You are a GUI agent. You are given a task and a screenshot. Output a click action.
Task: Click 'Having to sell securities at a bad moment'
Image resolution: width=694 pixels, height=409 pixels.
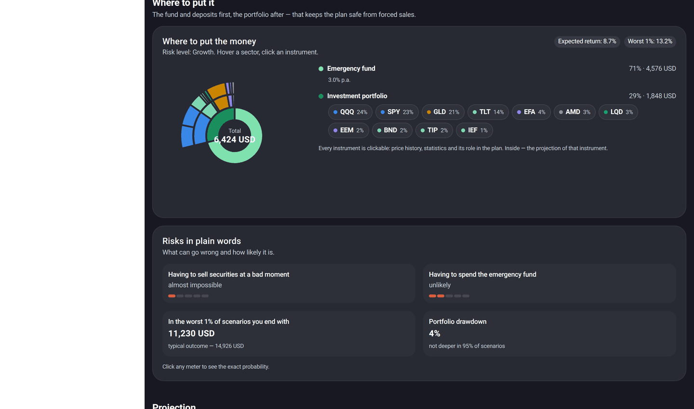pyautogui.click(x=228, y=274)
